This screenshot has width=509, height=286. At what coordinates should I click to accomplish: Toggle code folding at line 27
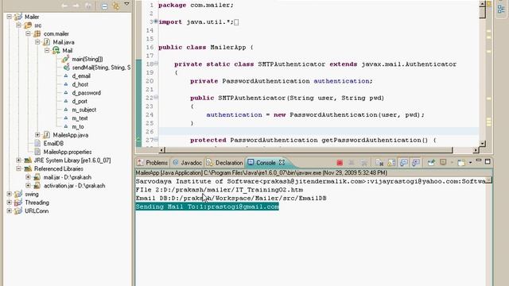pos(156,140)
